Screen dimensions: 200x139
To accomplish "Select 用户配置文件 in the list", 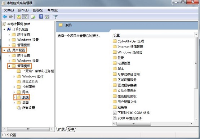I will tap(127, 102).
